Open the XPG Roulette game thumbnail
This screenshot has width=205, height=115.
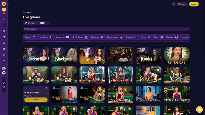[149, 55]
